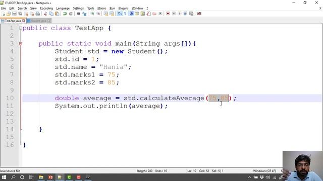Open the Settings menu
This screenshot has height=181, width=323.
pos(78,9)
